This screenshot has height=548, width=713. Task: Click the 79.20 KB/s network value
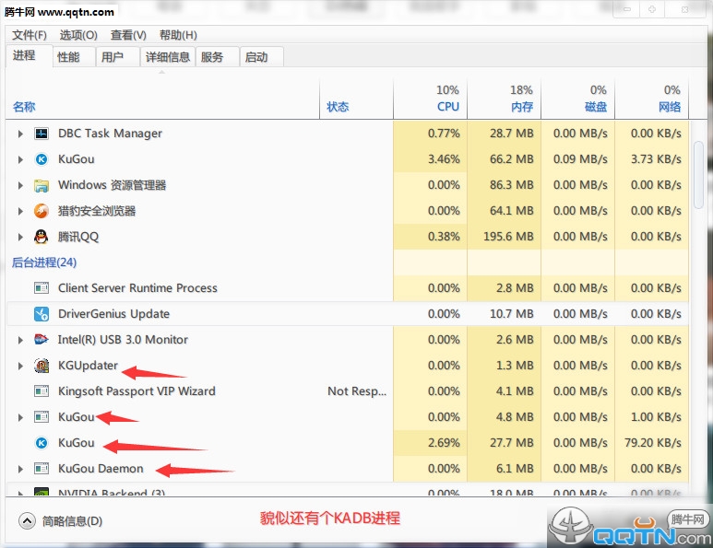point(653,443)
